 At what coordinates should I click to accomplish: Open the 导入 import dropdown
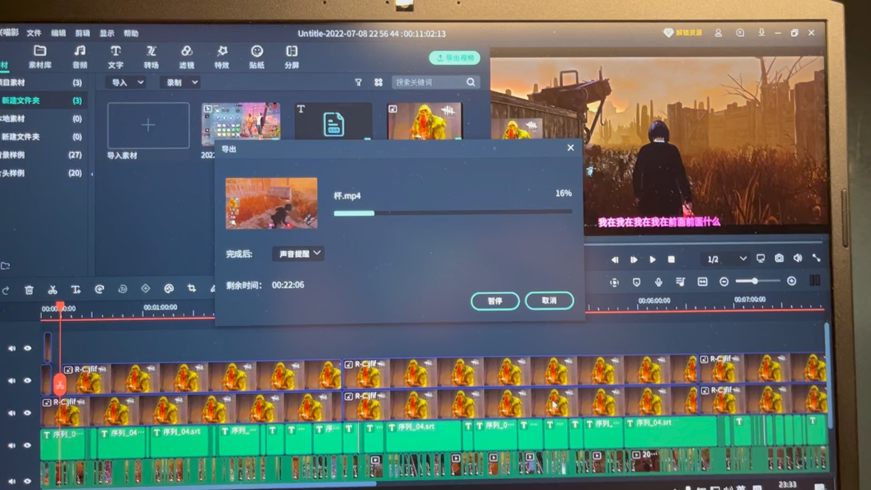click(x=126, y=83)
